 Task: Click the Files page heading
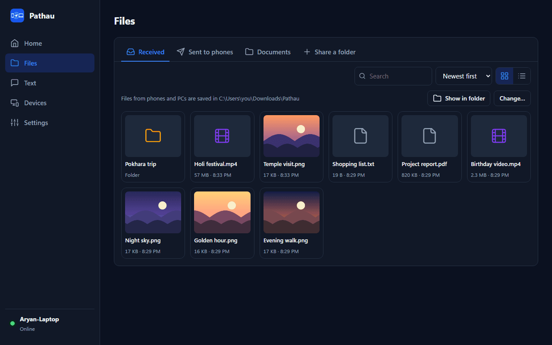click(125, 21)
